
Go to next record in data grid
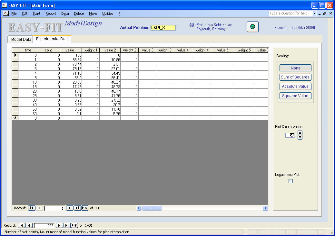tap(70, 208)
